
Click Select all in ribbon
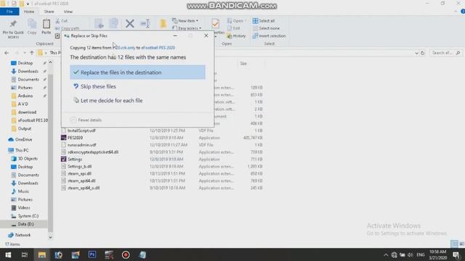click(x=264, y=21)
